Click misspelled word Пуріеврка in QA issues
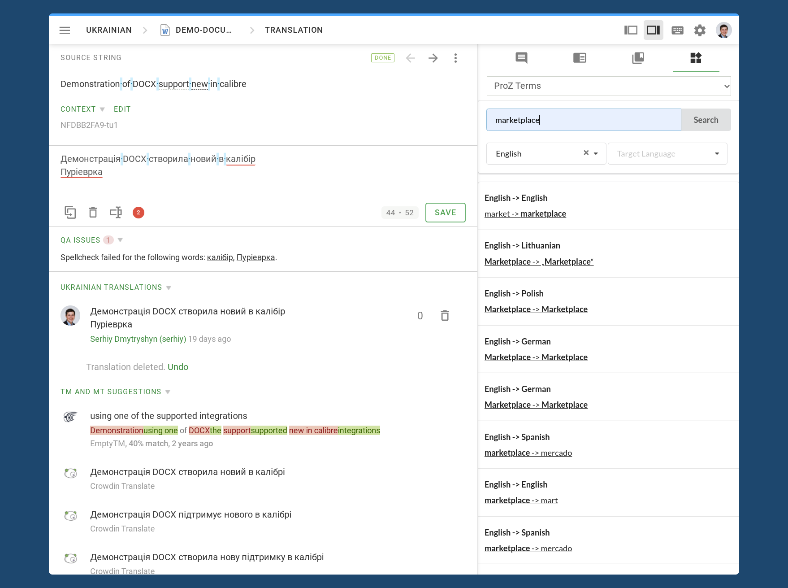 tap(255, 257)
